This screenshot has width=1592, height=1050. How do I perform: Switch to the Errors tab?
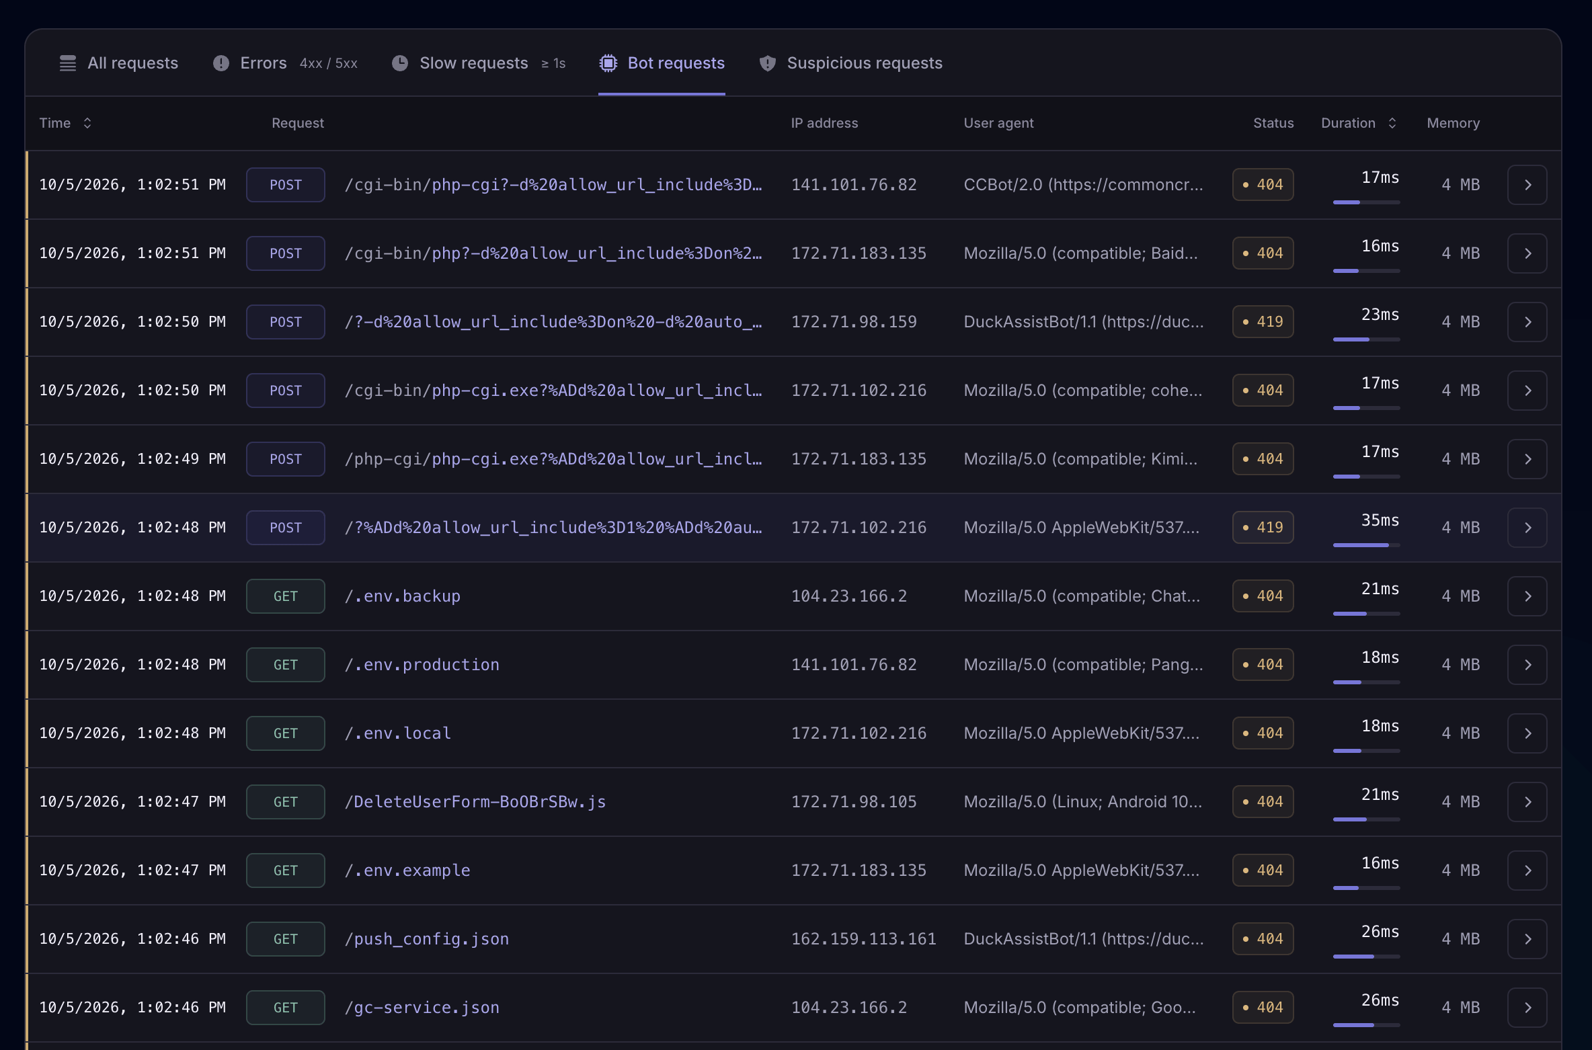285,63
